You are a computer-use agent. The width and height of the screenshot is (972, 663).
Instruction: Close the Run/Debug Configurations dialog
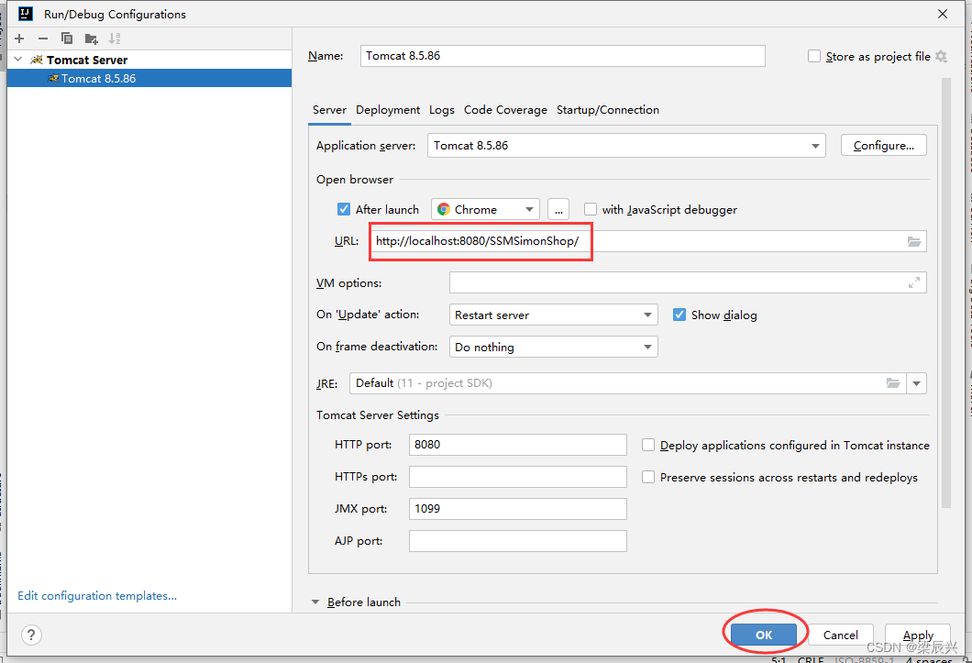coord(943,14)
